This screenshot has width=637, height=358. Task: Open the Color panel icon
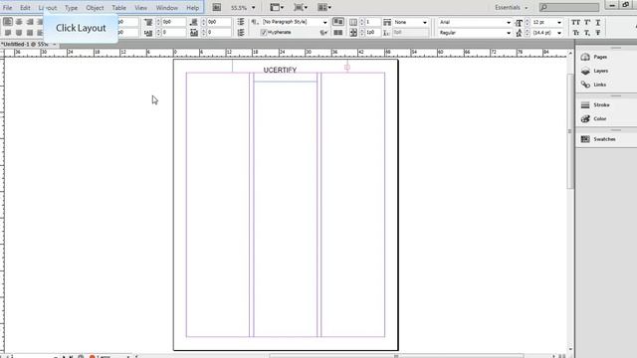(585, 118)
